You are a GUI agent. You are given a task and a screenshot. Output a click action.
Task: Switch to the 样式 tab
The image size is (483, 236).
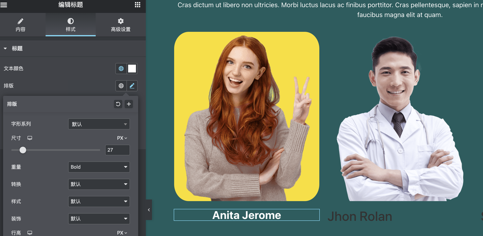pyautogui.click(x=70, y=25)
